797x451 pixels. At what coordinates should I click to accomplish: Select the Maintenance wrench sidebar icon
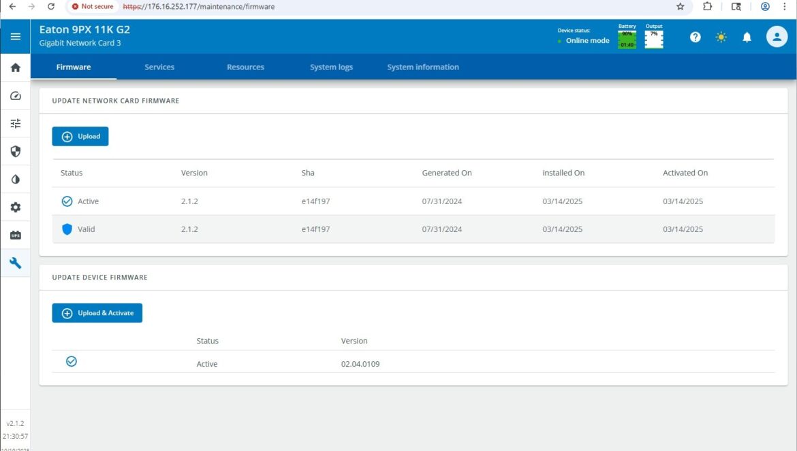click(15, 263)
